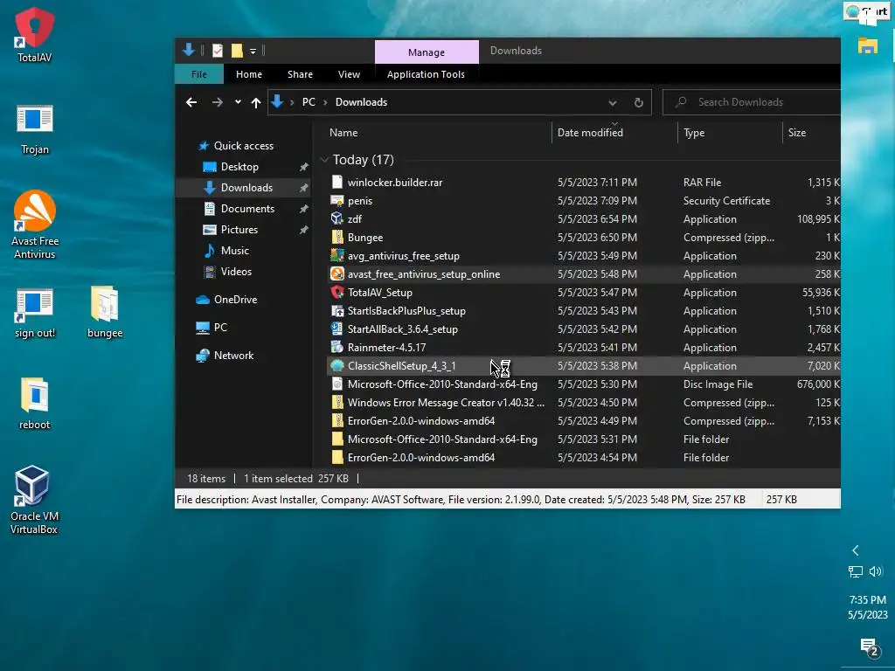Viewport: 895px width, 671px height.
Task: Open the Application Tools tab
Action: pyautogui.click(x=426, y=74)
